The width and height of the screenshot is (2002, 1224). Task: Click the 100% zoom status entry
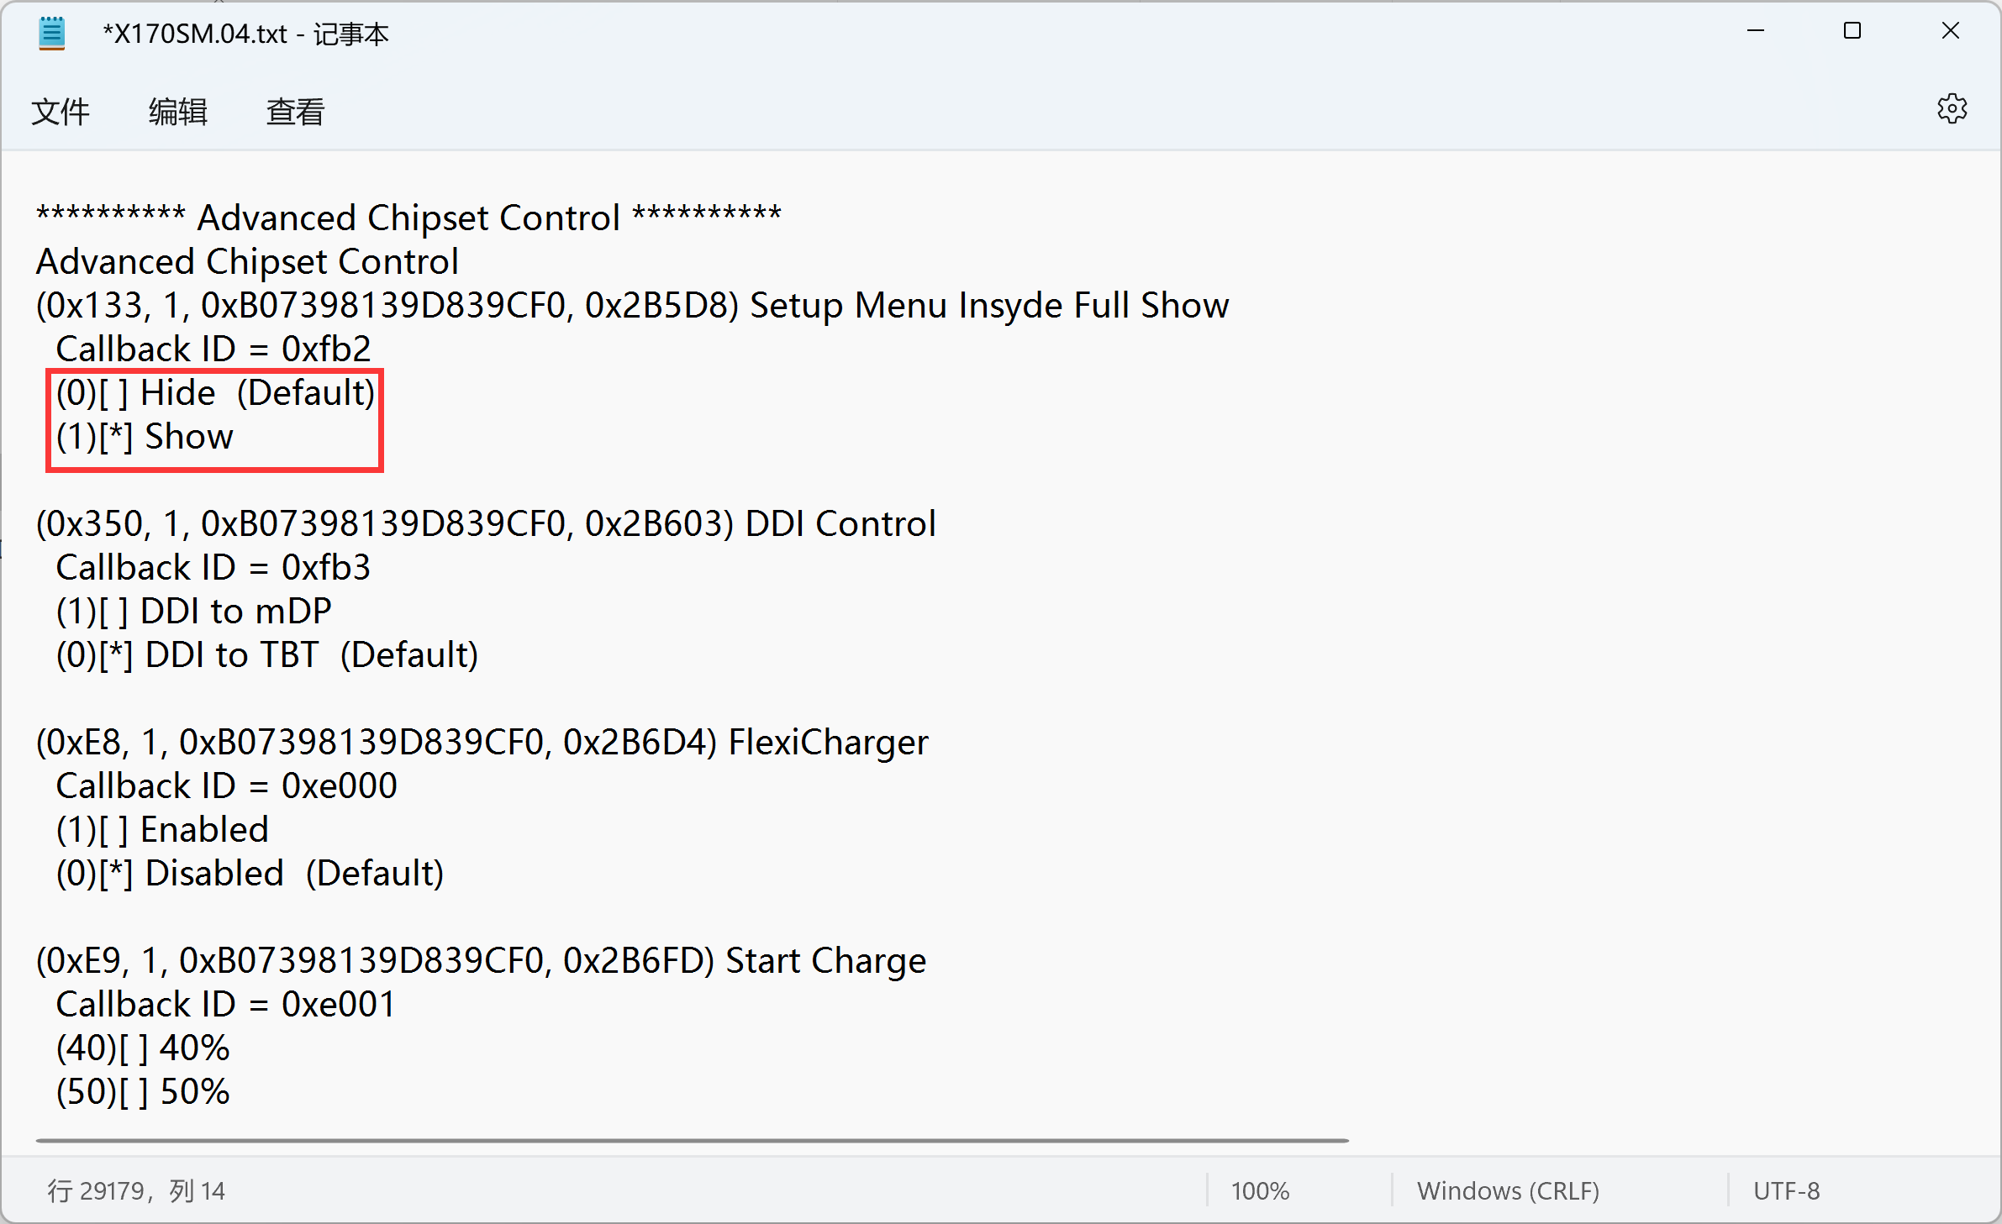tap(1260, 1190)
